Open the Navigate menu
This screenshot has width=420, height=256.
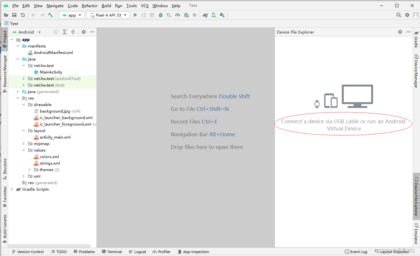pyautogui.click(x=55, y=6)
